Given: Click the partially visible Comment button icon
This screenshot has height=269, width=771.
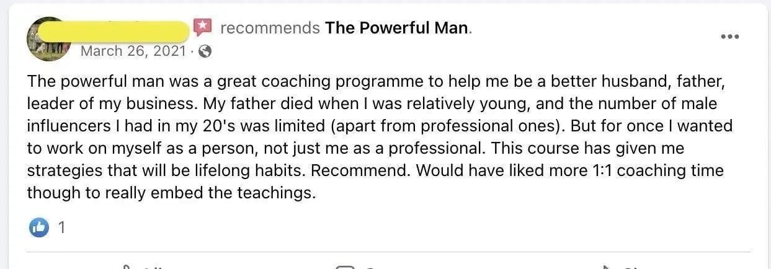Looking at the screenshot, I should tap(345, 267).
